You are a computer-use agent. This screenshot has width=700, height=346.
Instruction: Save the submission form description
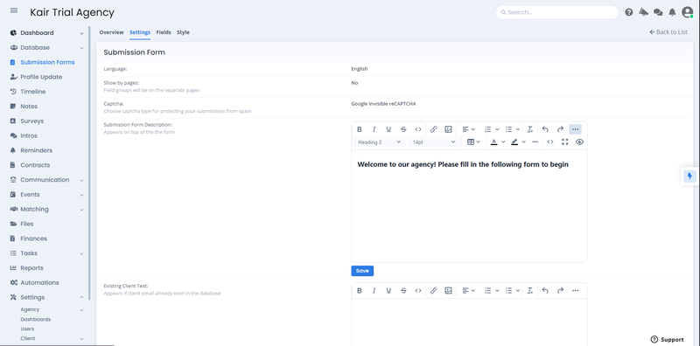point(362,271)
